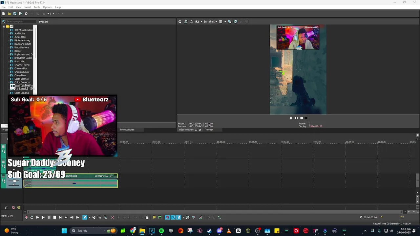This screenshot has width=420, height=236.
Task: Click Play From Start on timeline transport
Action: click(x=37, y=217)
